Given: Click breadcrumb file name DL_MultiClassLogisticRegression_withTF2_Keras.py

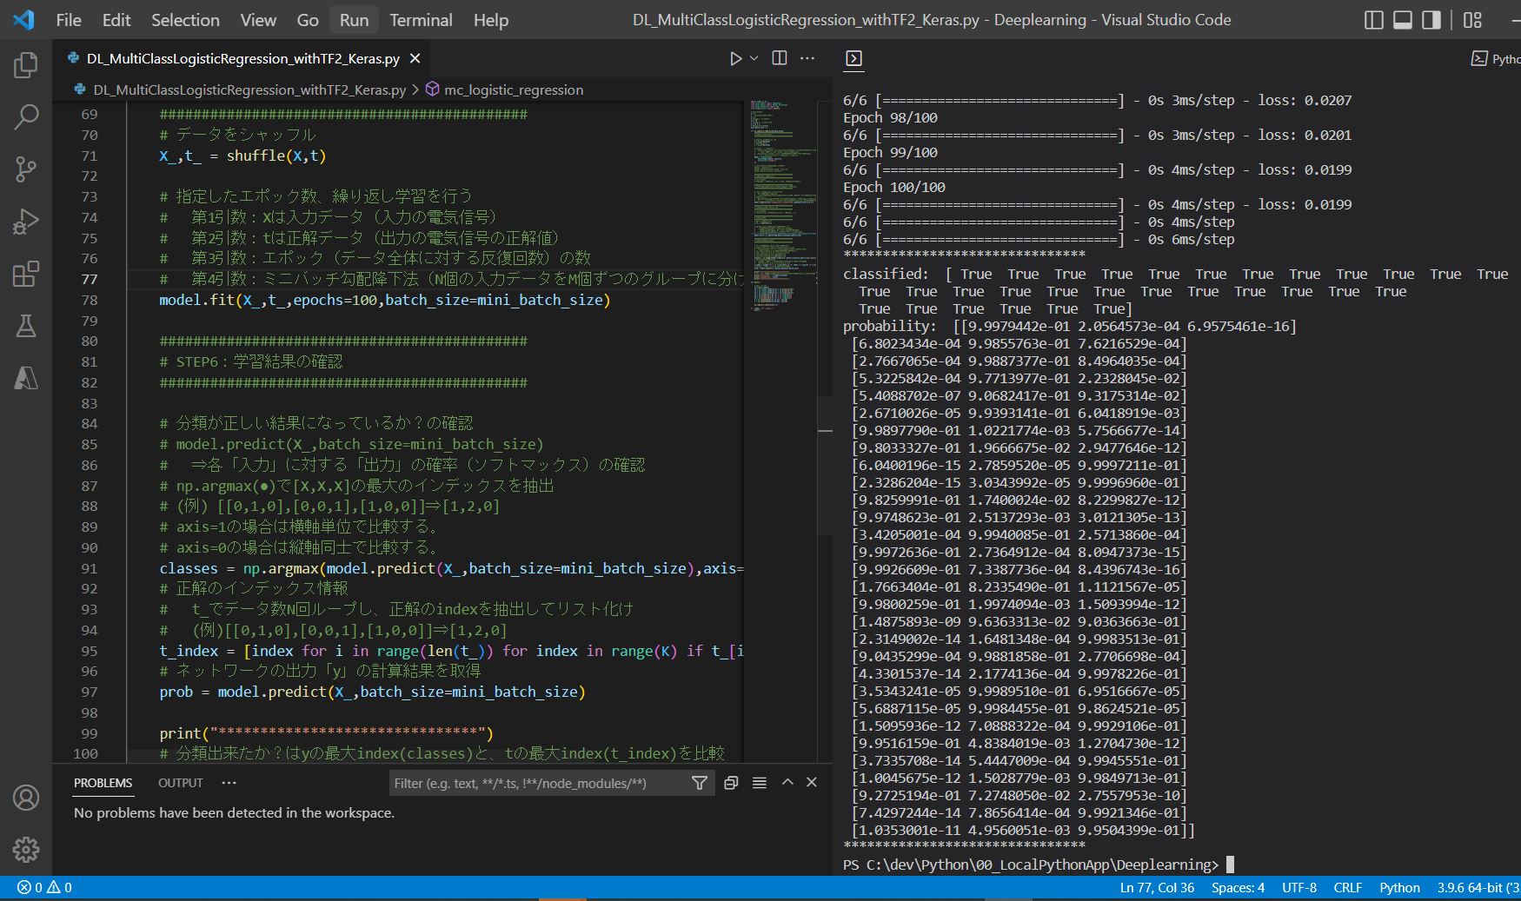Looking at the screenshot, I should tap(249, 89).
